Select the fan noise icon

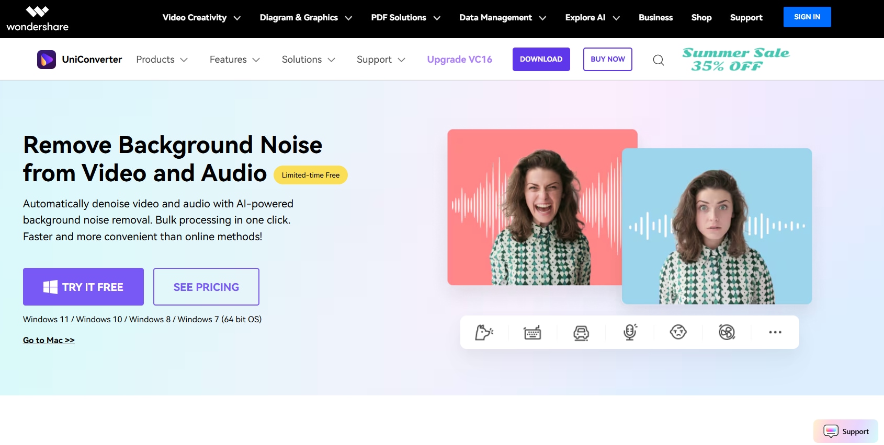tap(727, 332)
